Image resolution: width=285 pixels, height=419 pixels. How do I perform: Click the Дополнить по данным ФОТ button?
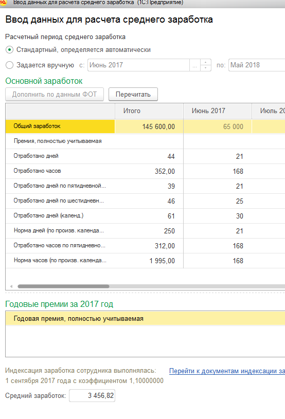click(x=55, y=94)
